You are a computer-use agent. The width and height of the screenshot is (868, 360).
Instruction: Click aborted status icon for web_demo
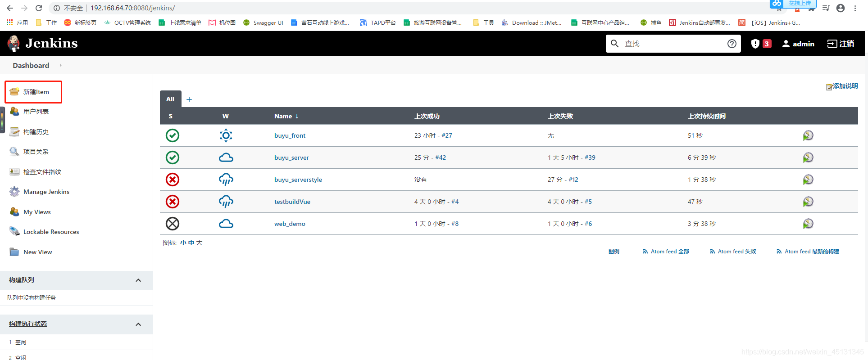pyautogui.click(x=173, y=224)
